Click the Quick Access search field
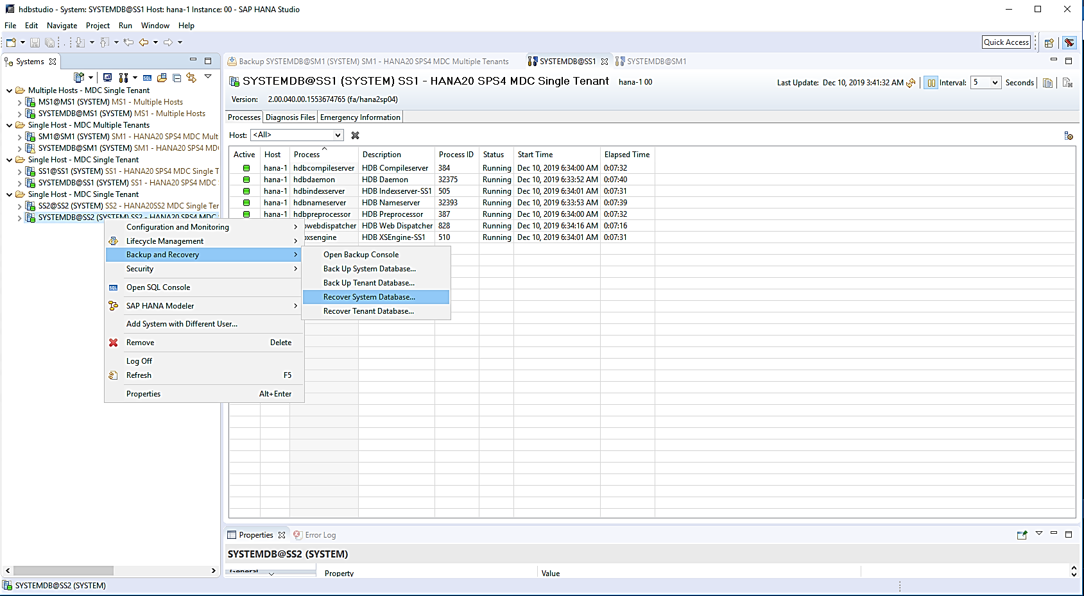 pos(1006,42)
